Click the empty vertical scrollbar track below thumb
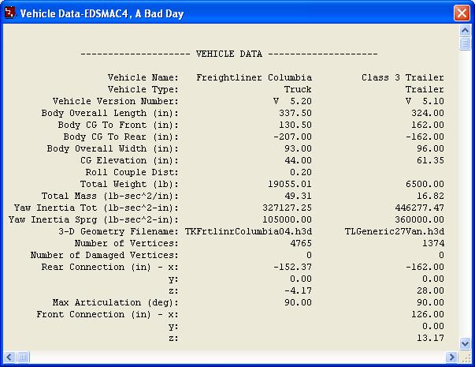Image resolution: width=475 pixels, height=367 pixels. tap(466, 197)
